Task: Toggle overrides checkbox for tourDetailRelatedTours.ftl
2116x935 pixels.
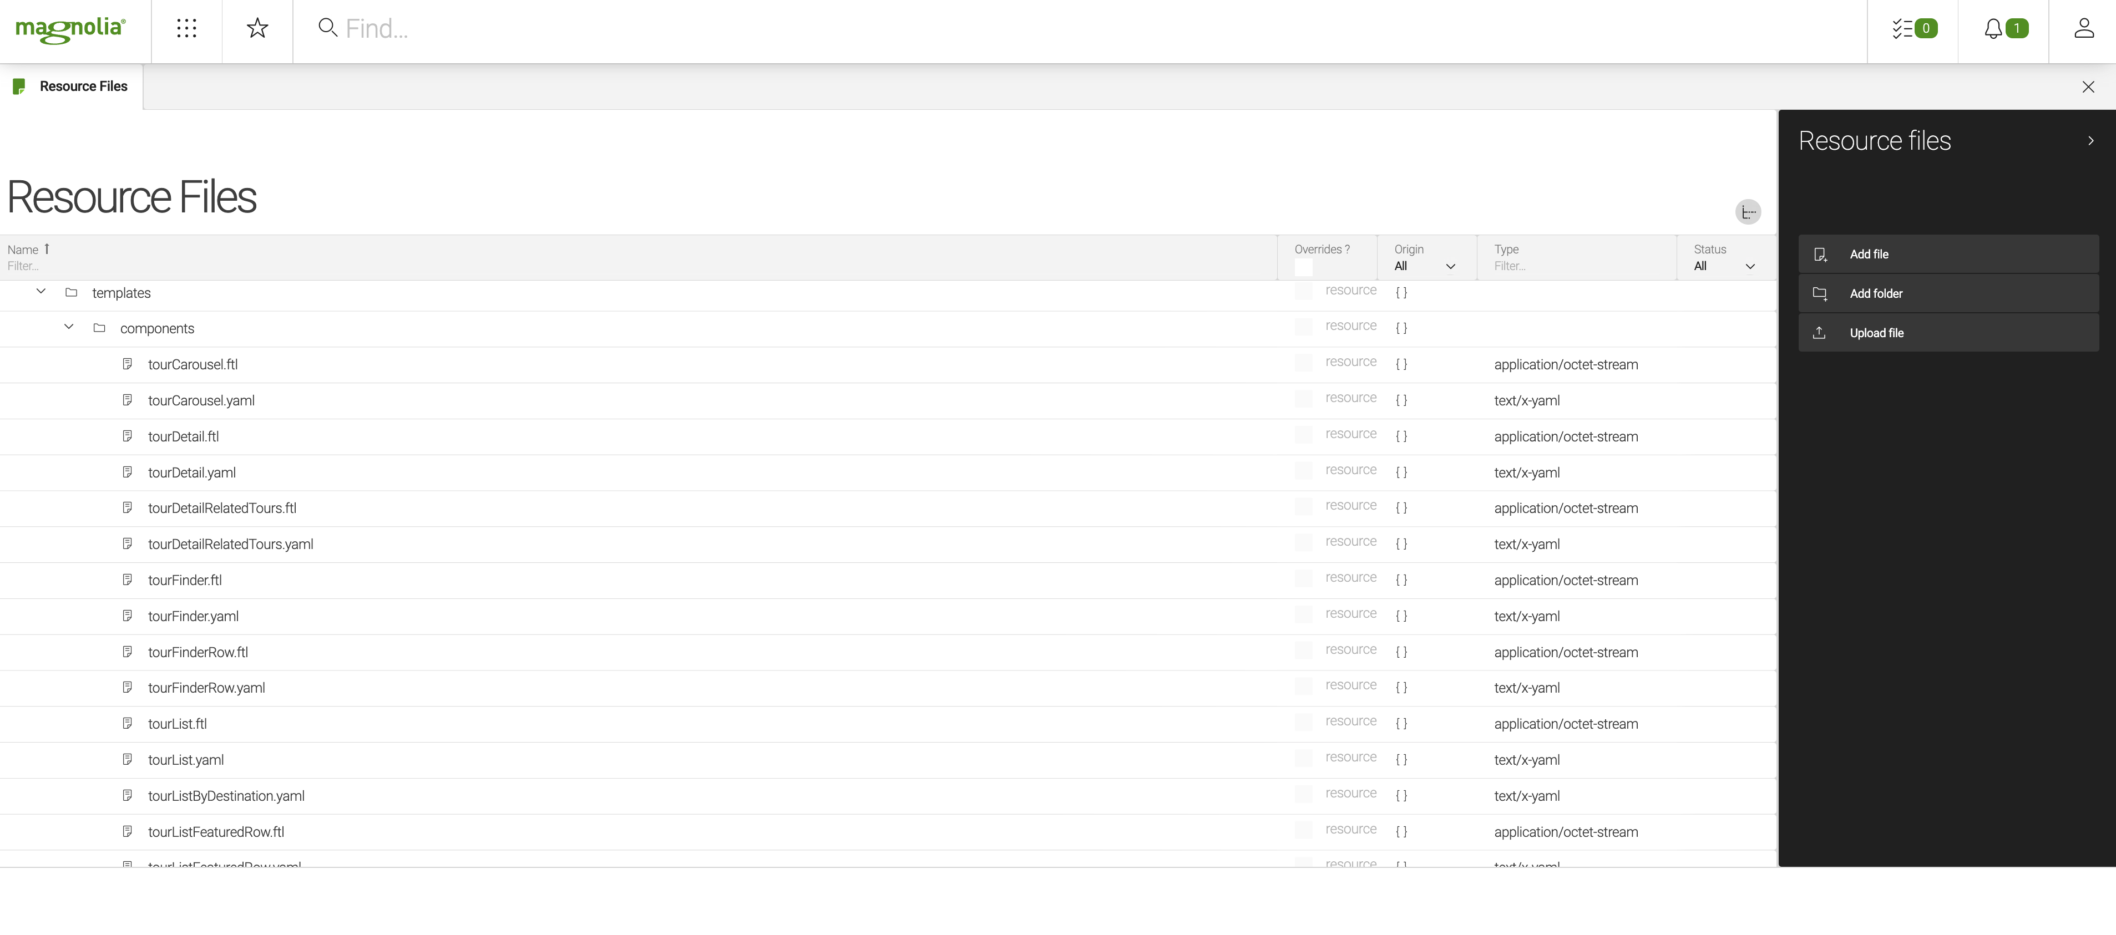Action: click(x=1304, y=506)
